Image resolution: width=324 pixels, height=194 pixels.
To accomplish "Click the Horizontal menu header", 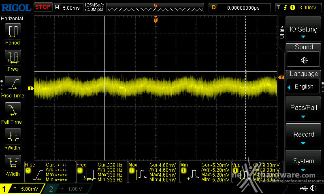I will [x=12, y=19].
